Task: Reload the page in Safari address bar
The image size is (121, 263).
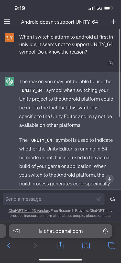Action: 105,231
